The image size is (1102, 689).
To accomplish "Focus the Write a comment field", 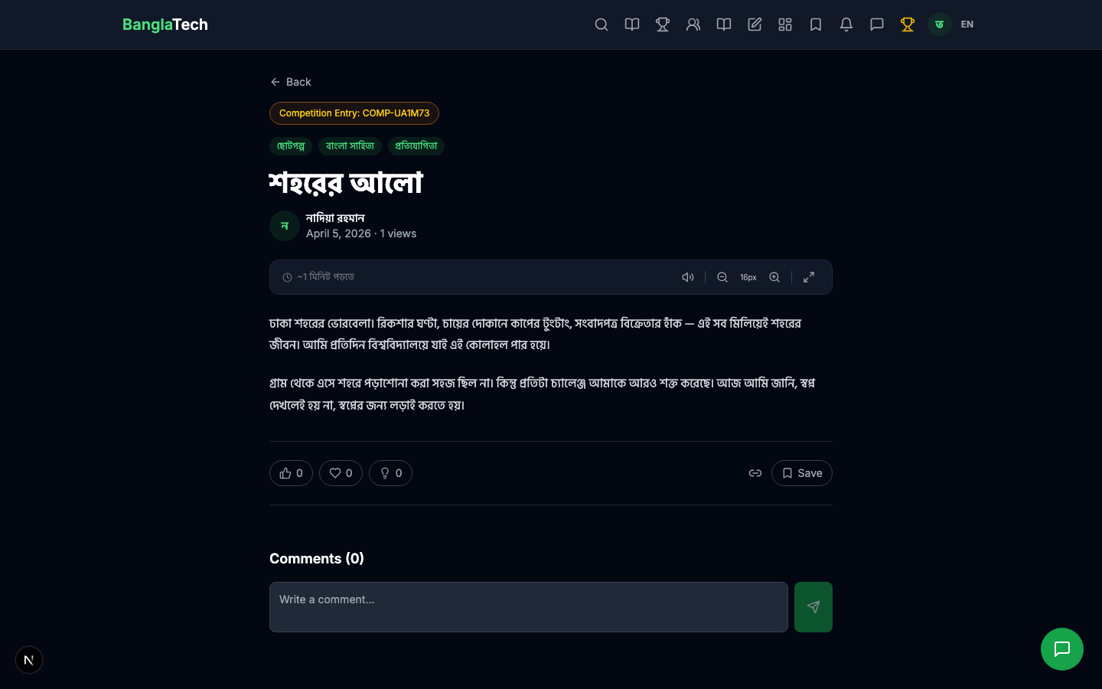I will click(x=528, y=607).
